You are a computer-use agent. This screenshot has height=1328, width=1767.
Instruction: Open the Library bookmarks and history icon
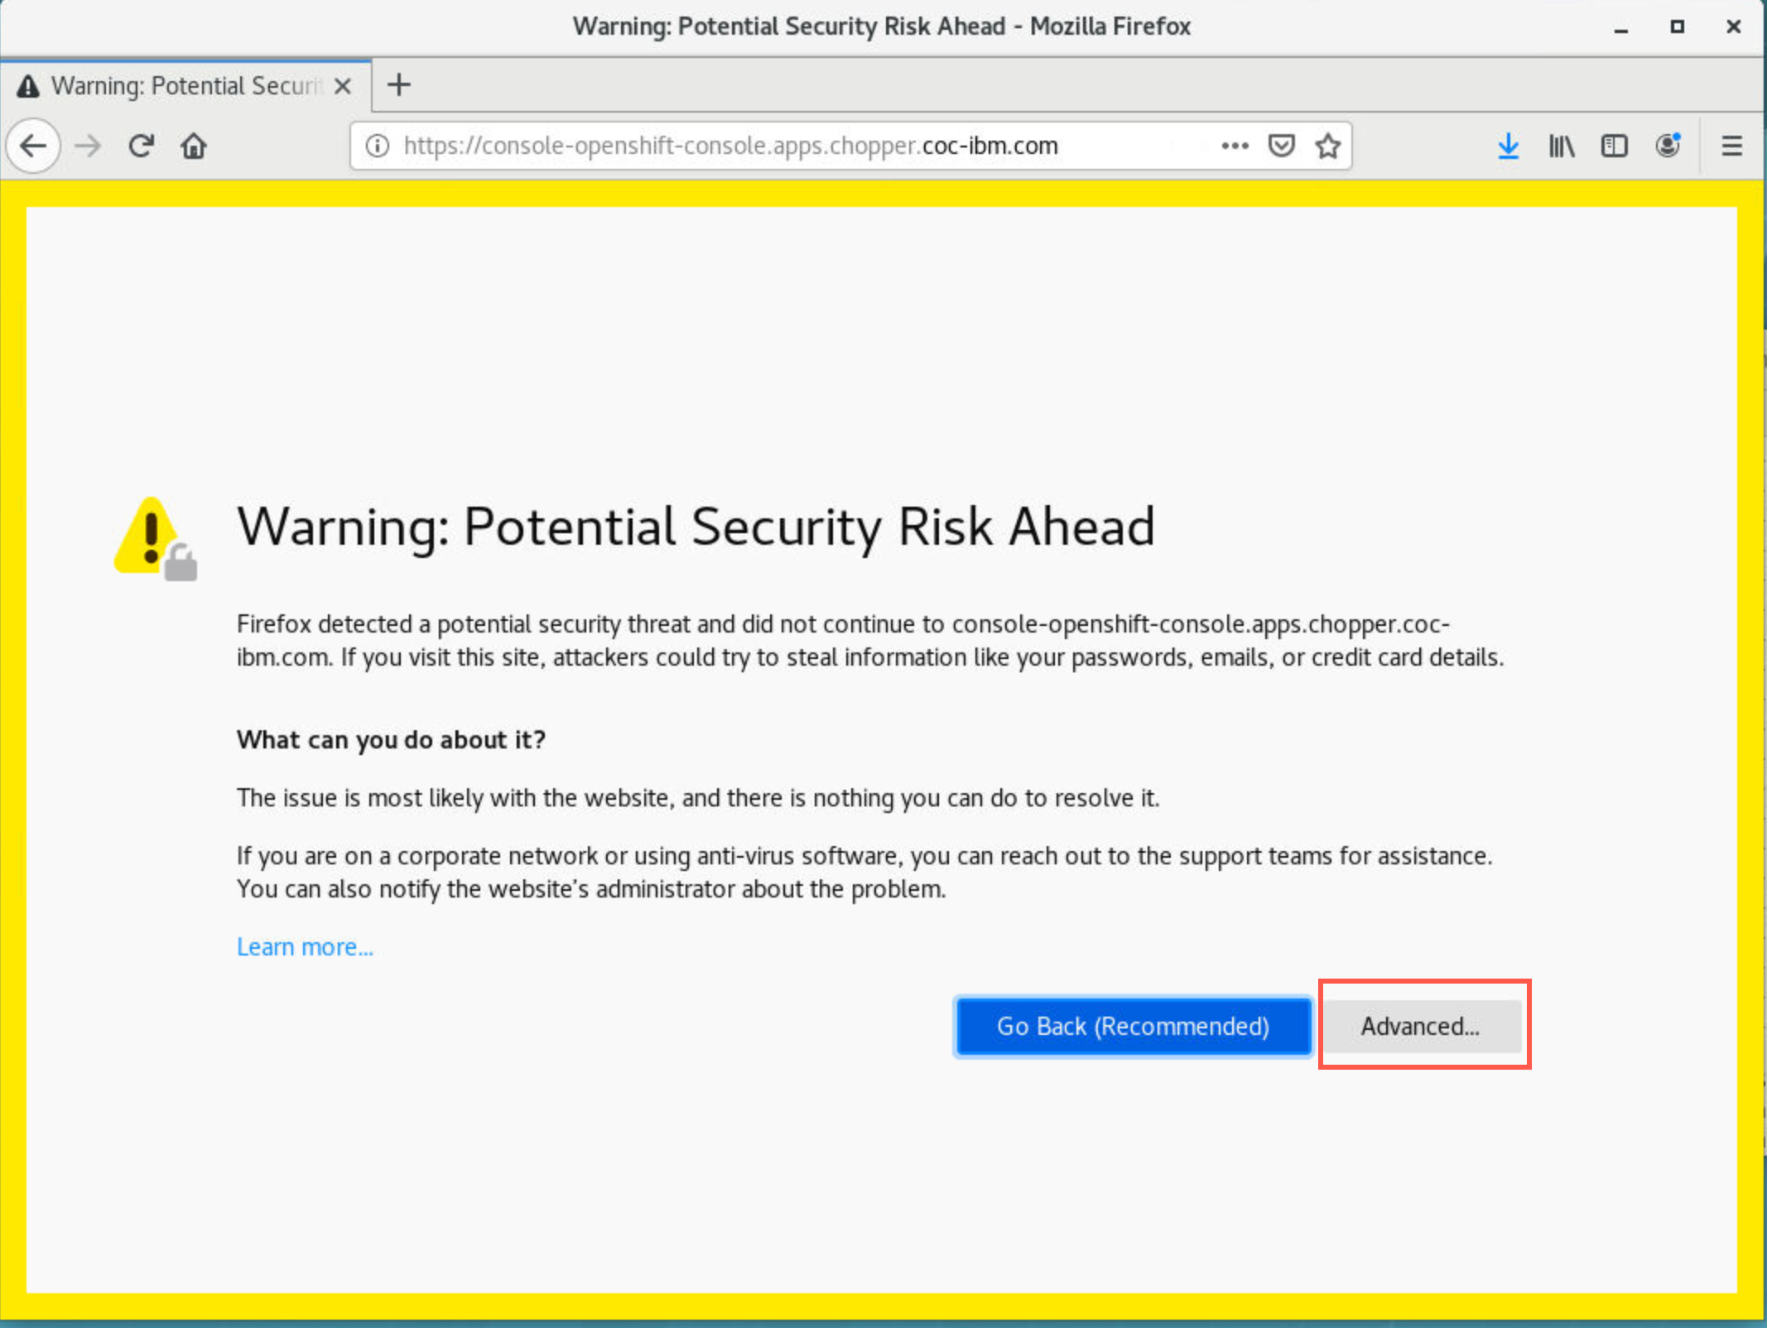tap(1562, 147)
